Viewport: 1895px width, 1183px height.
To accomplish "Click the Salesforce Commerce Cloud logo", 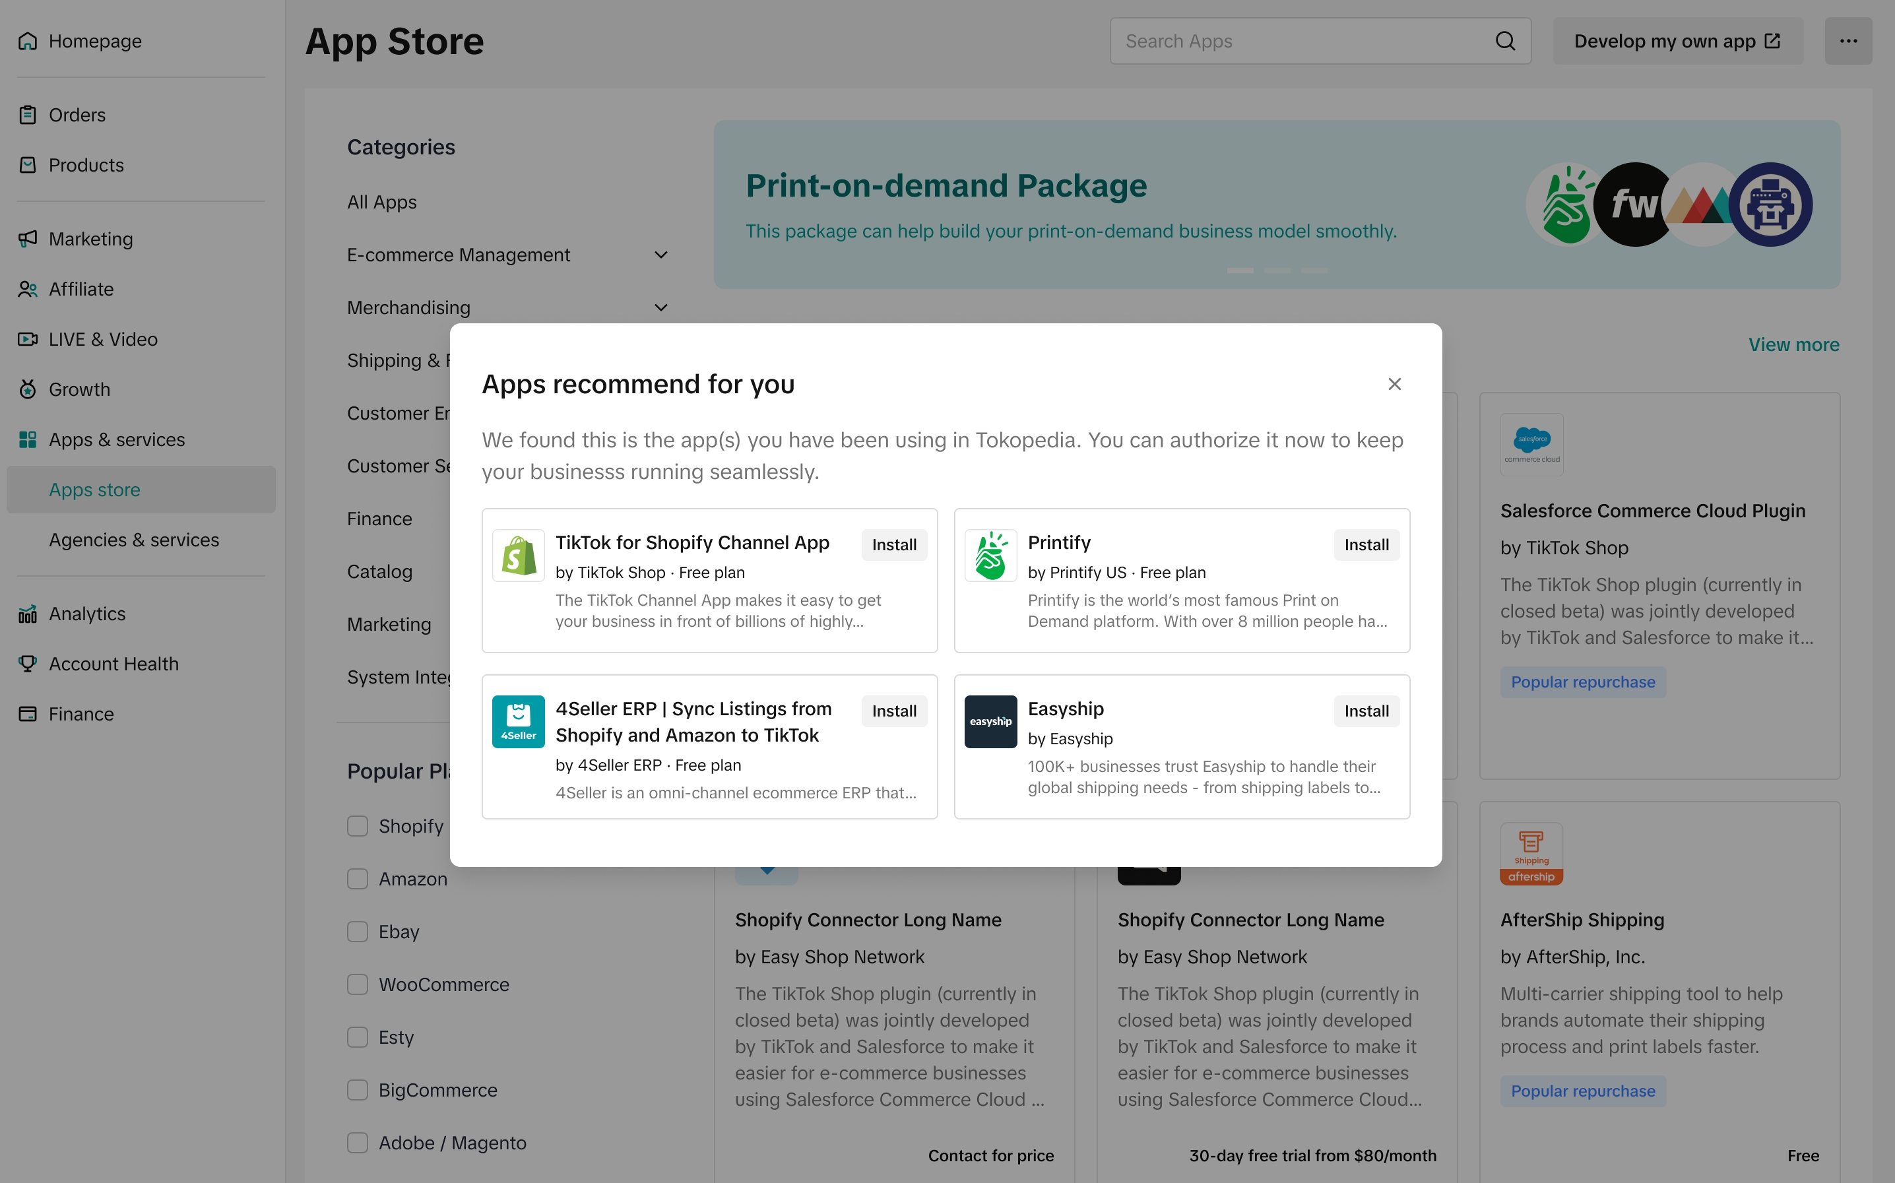I will [x=1531, y=445].
